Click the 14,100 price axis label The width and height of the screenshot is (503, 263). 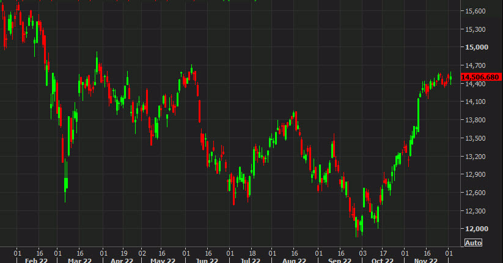click(x=475, y=102)
